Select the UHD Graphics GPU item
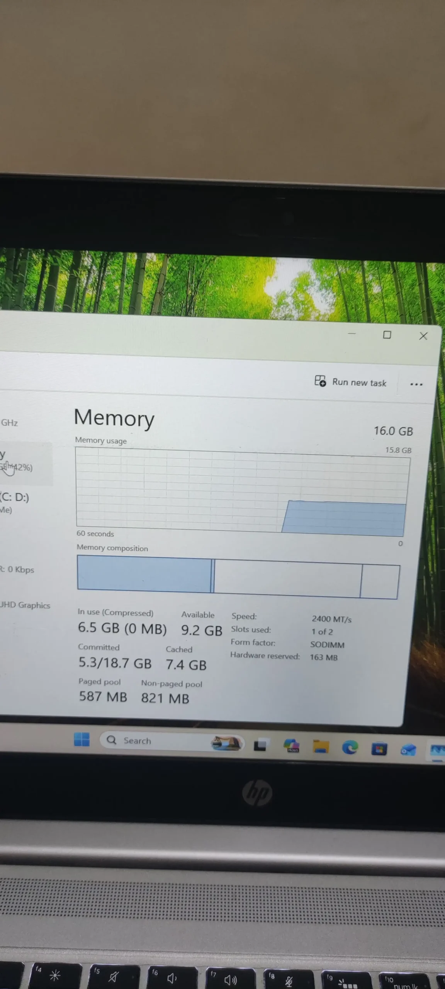This screenshot has width=445, height=989. [x=25, y=605]
